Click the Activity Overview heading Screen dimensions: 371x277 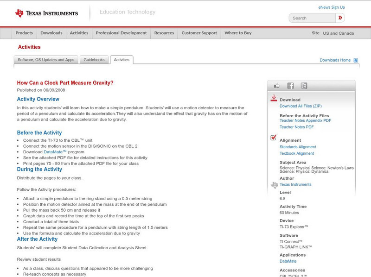tap(38, 99)
